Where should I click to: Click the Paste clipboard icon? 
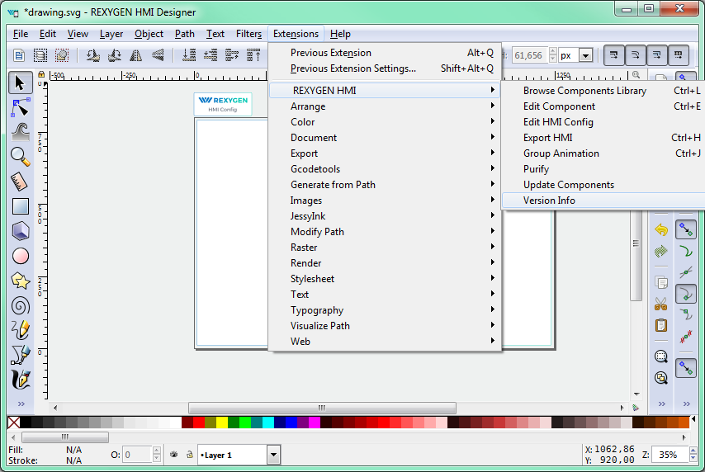click(x=661, y=325)
